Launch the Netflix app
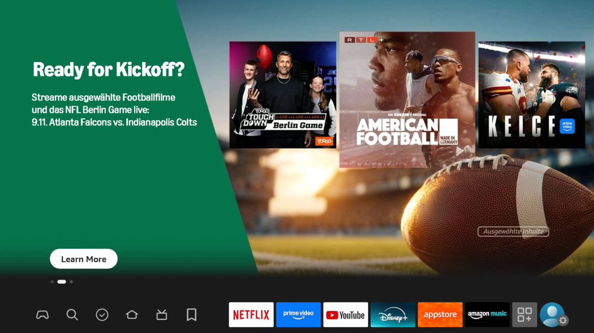 click(x=251, y=315)
